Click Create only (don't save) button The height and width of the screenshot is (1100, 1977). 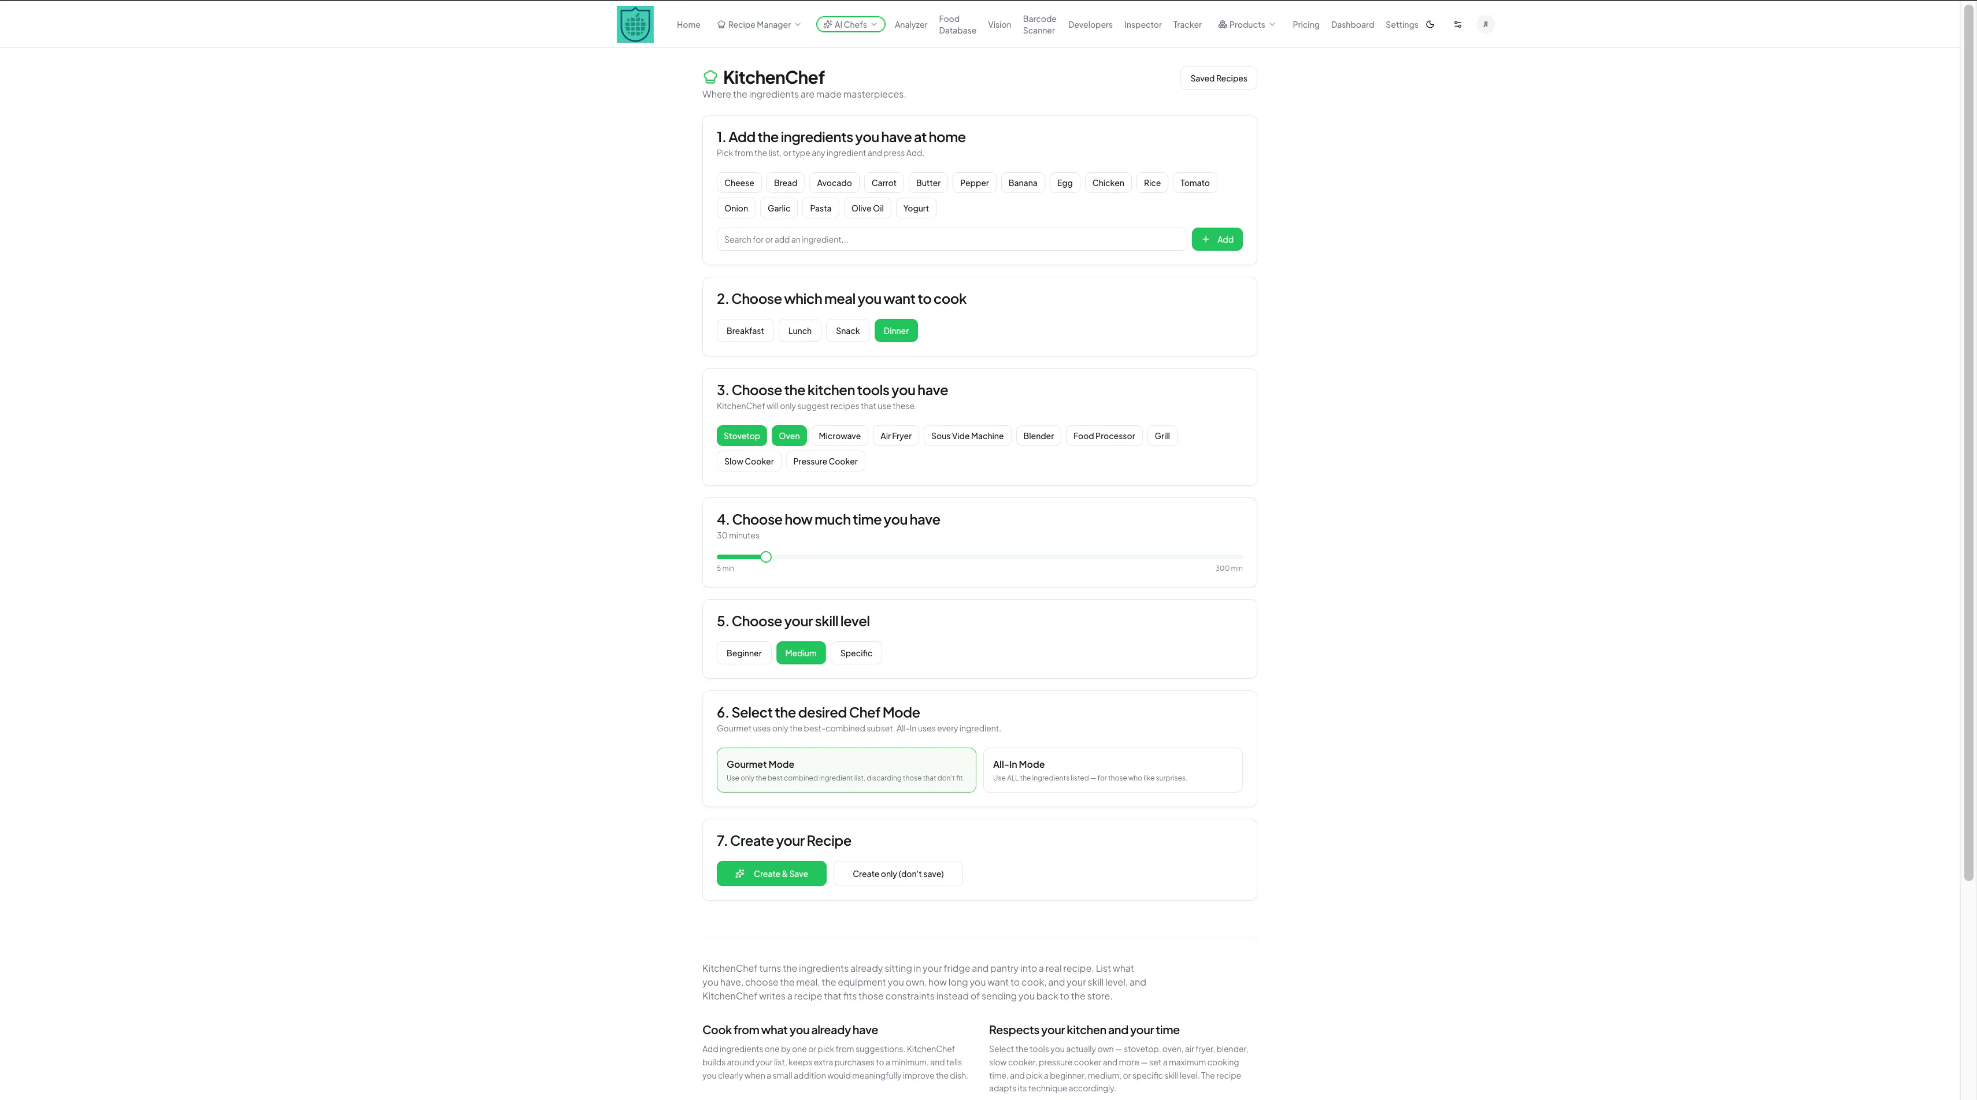(x=898, y=874)
